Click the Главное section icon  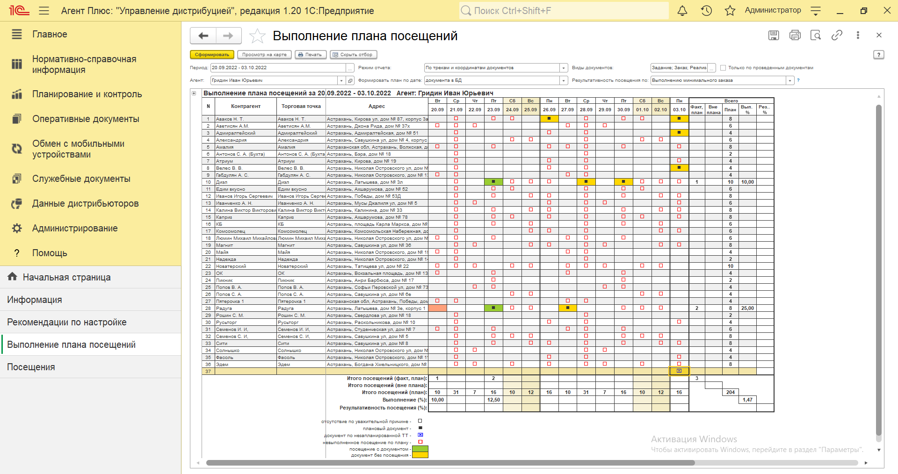tap(17, 34)
